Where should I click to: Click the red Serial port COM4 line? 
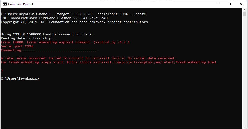17,46
